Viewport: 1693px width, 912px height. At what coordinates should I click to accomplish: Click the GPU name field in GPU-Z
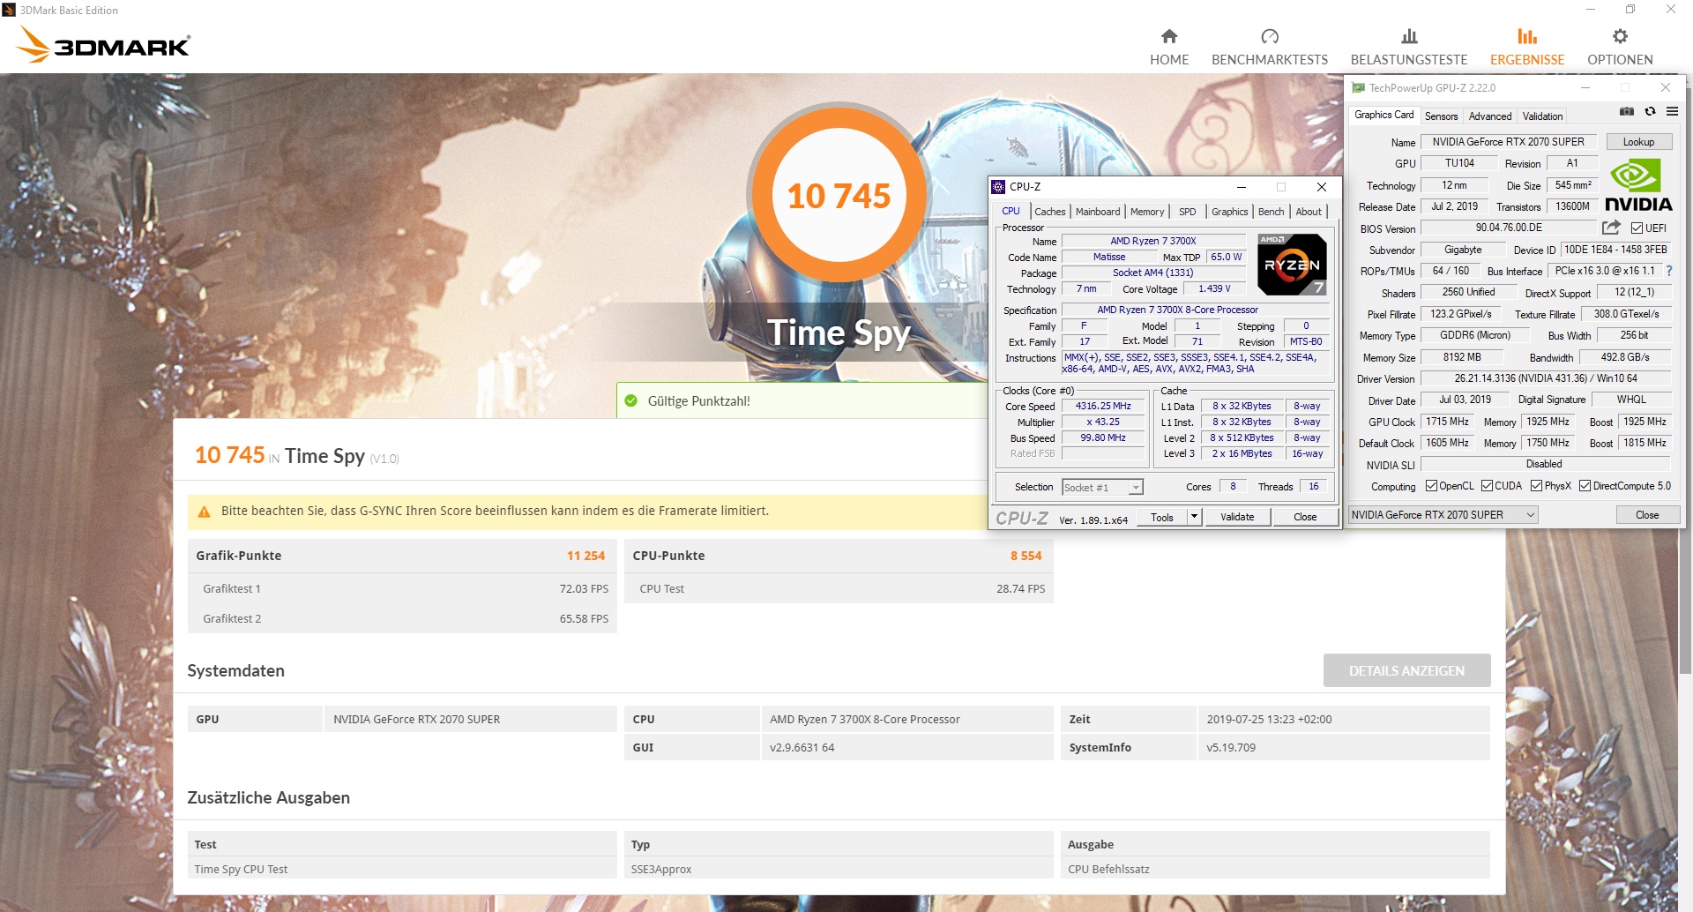pyautogui.click(x=1508, y=142)
